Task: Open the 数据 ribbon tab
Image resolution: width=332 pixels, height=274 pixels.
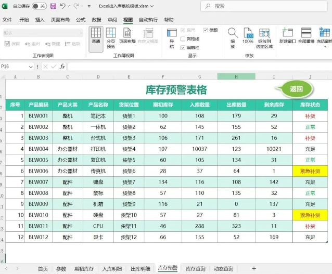Action: [96, 20]
